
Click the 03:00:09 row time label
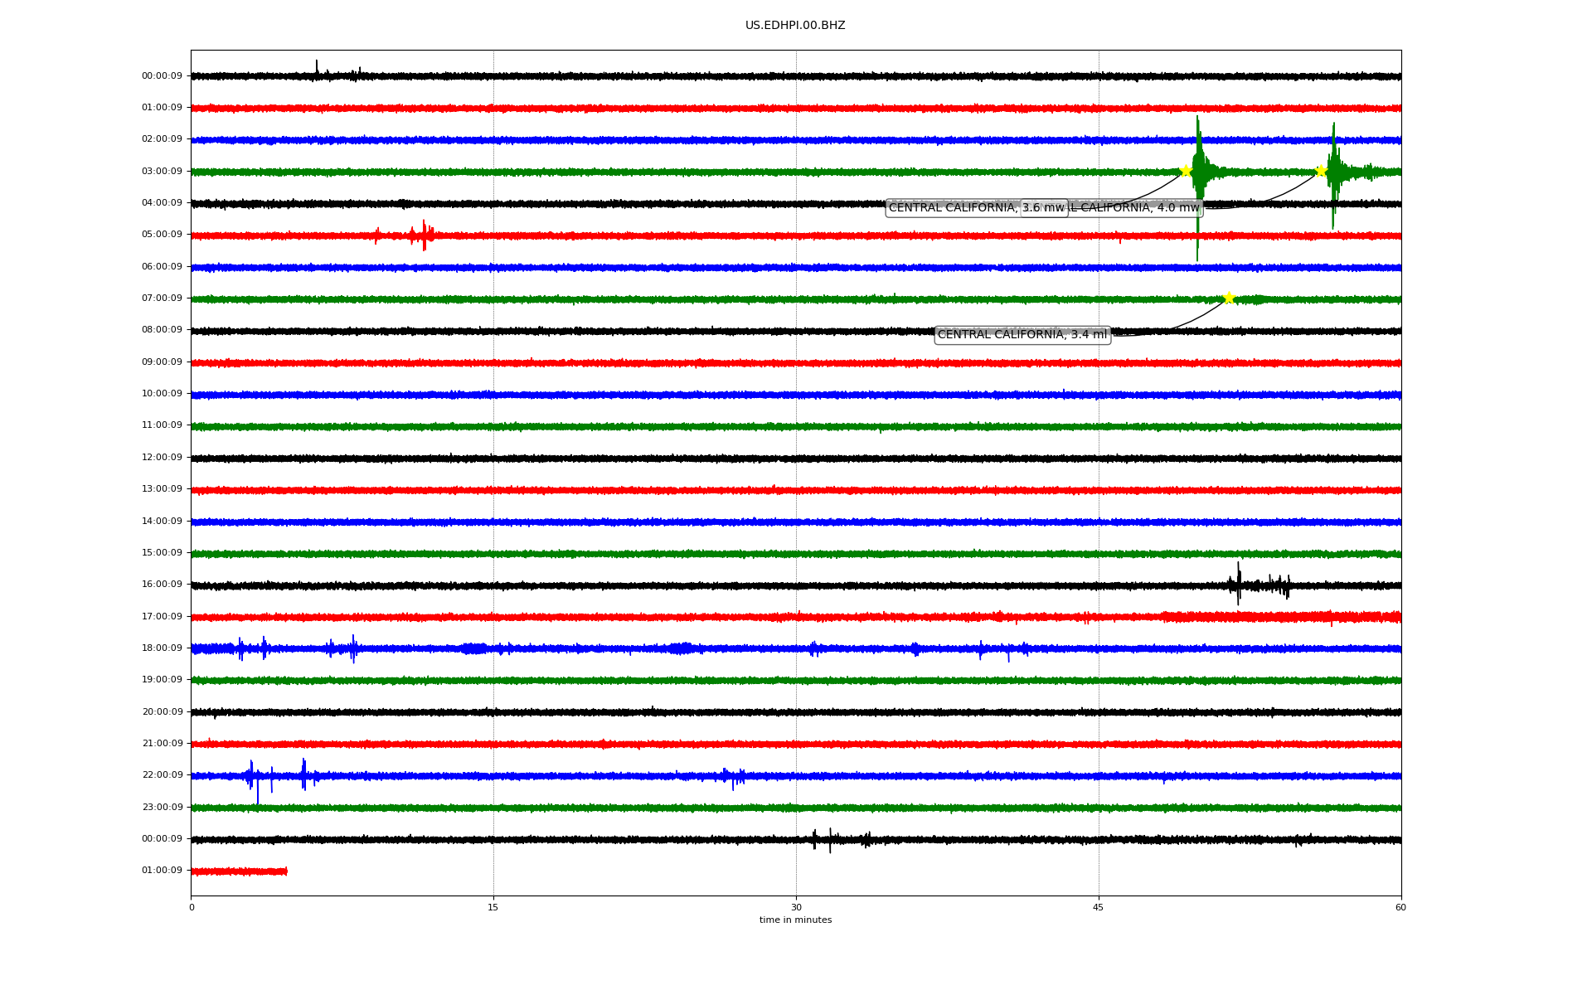click(162, 171)
